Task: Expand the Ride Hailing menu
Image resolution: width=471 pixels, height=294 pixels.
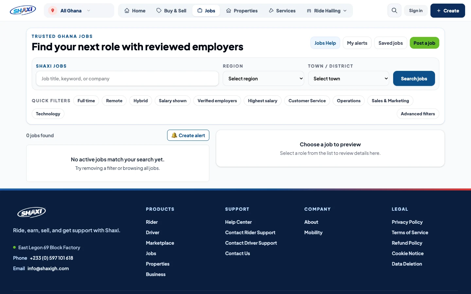Action: [x=326, y=11]
